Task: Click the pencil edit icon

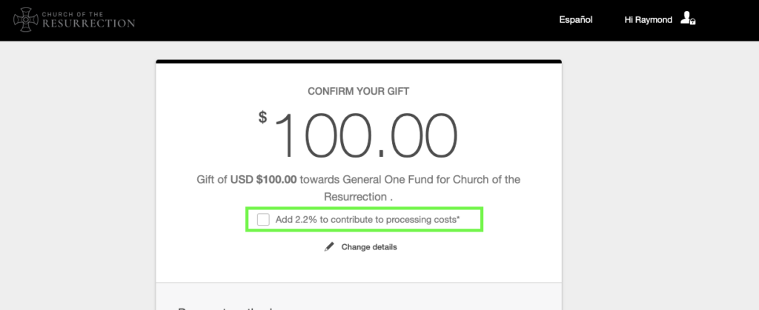Action: click(x=329, y=247)
